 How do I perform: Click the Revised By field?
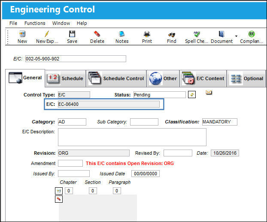178,153
